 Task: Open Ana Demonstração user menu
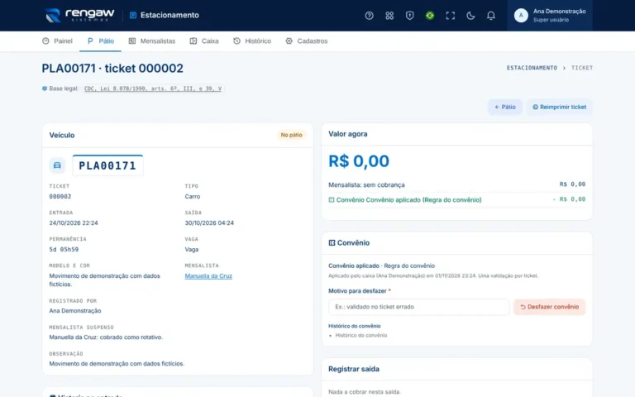point(550,16)
